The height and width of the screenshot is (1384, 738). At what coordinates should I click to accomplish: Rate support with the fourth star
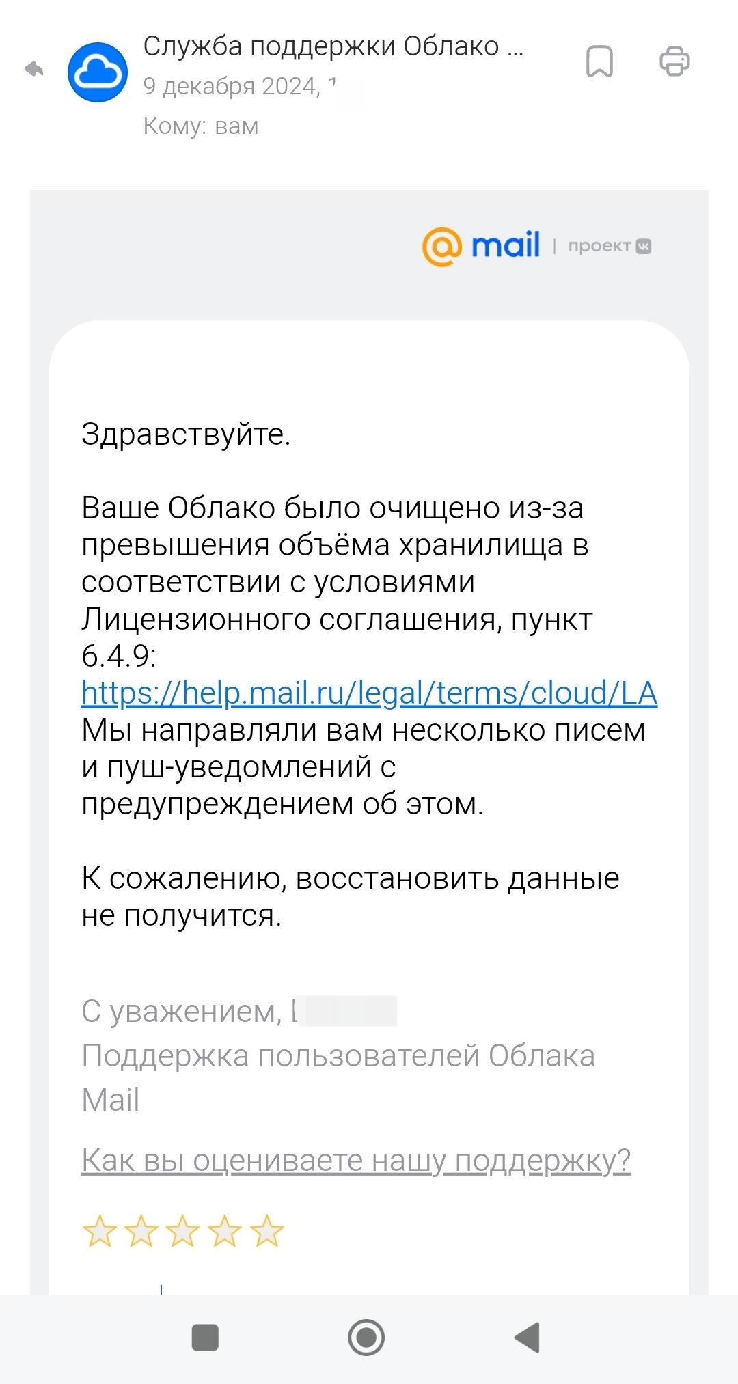pos(225,1231)
